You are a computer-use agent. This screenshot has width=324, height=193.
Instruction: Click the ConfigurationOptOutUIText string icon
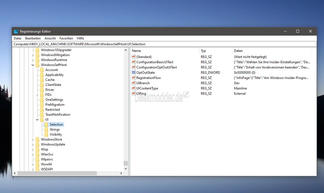(133, 67)
